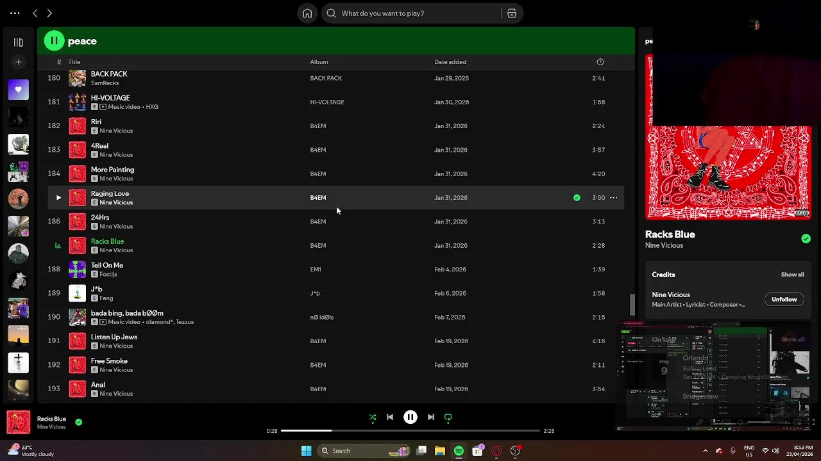
Task: Click the HI-VOLTAGE cover thumbnail
Action: click(x=78, y=102)
